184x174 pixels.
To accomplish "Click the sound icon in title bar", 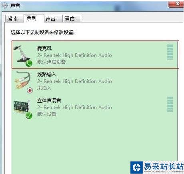I will point(5,5).
